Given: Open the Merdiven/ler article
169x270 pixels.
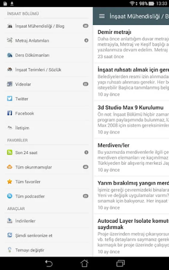Looking at the screenshot, I should (x=132, y=157).
